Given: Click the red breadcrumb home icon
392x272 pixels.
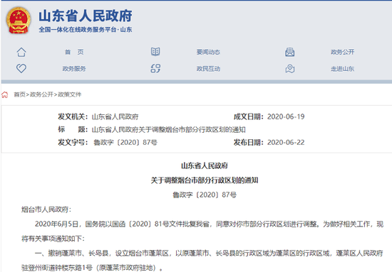Looking at the screenshot, I should tap(5, 94).
